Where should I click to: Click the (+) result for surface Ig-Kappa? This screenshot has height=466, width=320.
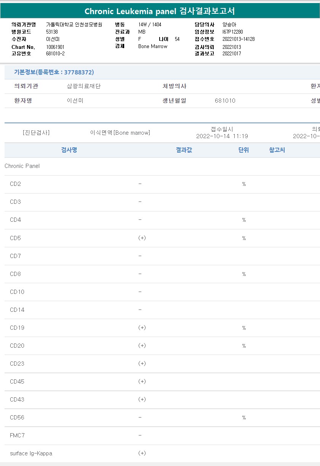tap(142, 453)
